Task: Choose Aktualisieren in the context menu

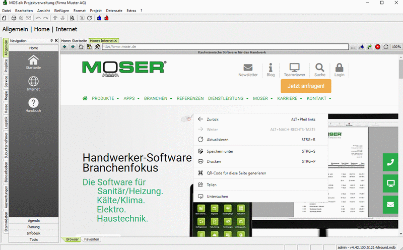Action: pos(260,140)
